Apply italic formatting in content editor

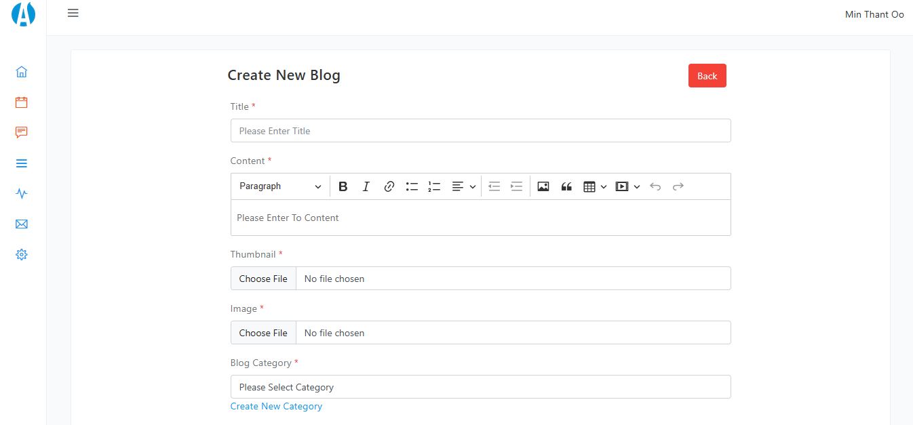[x=366, y=186]
